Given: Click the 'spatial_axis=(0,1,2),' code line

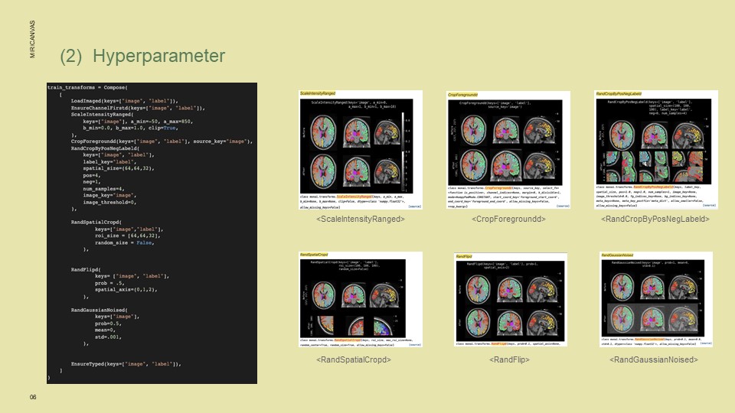Looking at the screenshot, I should (x=126, y=289).
